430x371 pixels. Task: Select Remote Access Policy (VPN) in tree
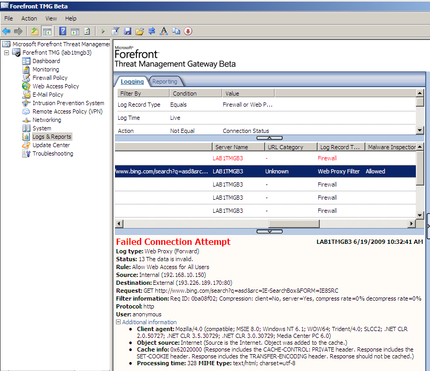tap(67, 111)
